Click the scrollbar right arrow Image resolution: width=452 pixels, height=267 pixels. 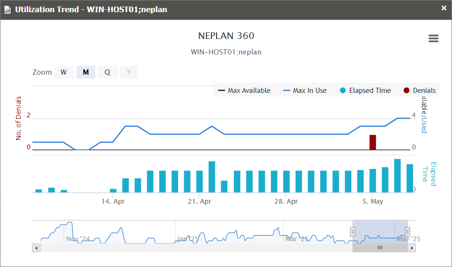point(412,248)
